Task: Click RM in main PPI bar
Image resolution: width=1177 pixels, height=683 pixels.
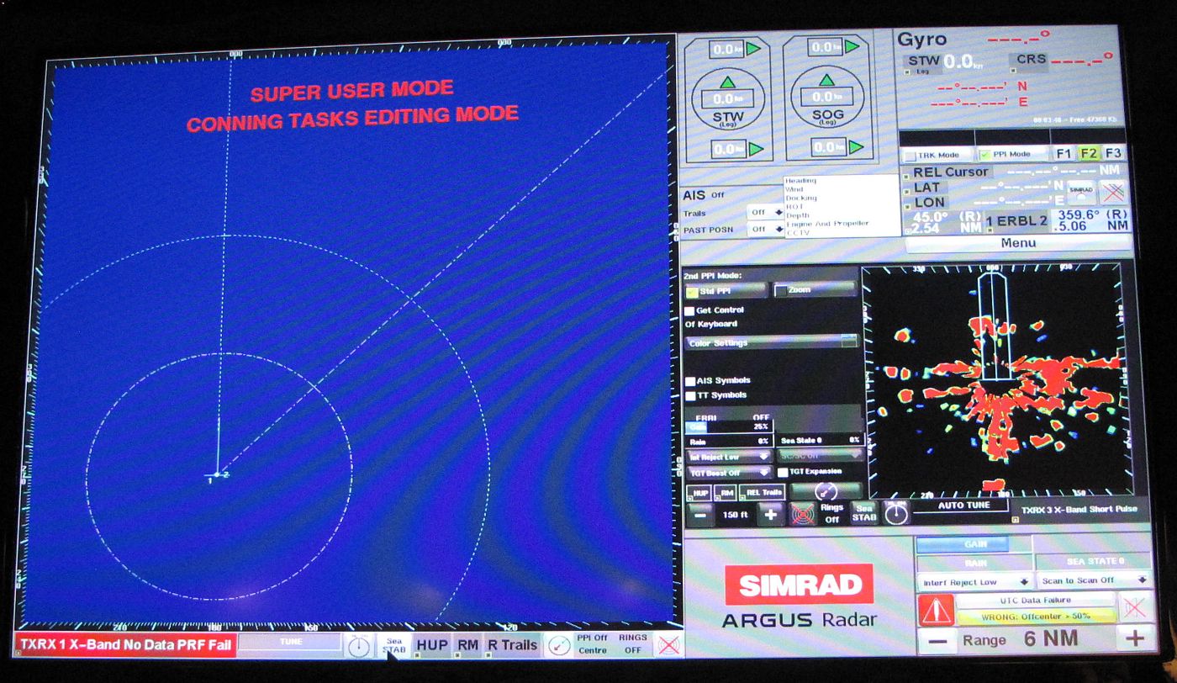Action: [x=467, y=645]
